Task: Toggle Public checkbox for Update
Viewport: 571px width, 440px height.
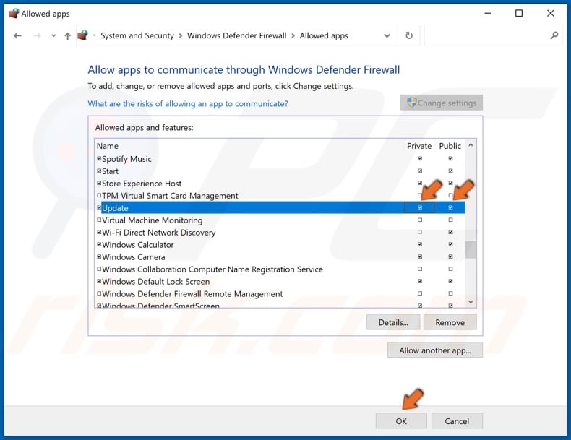Action: tap(450, 207)
